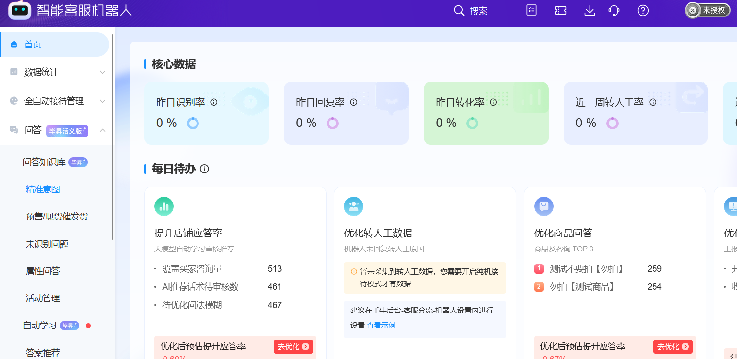Expand the 数据统计 menu chevron
737x359 pixels.
103,72
